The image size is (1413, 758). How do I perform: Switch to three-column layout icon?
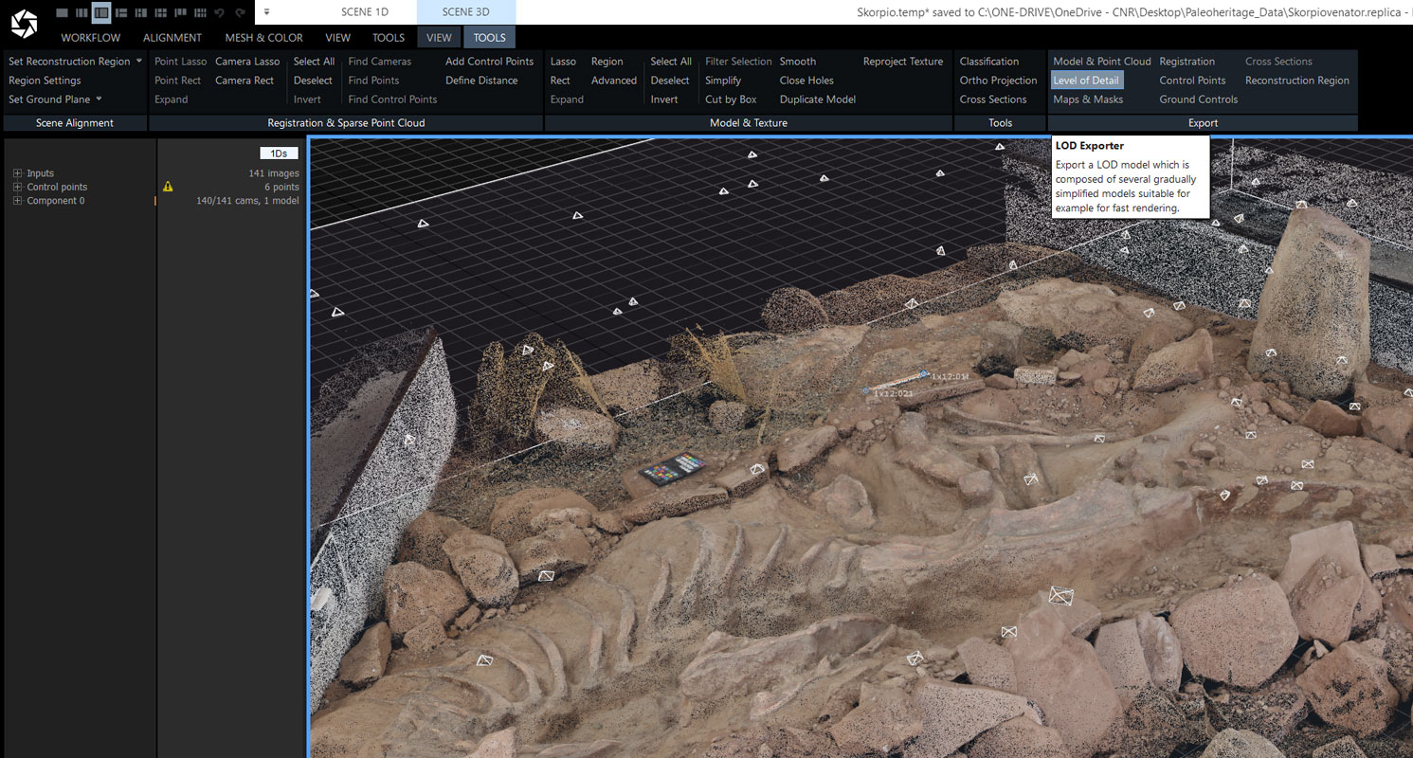pos(82,12)
